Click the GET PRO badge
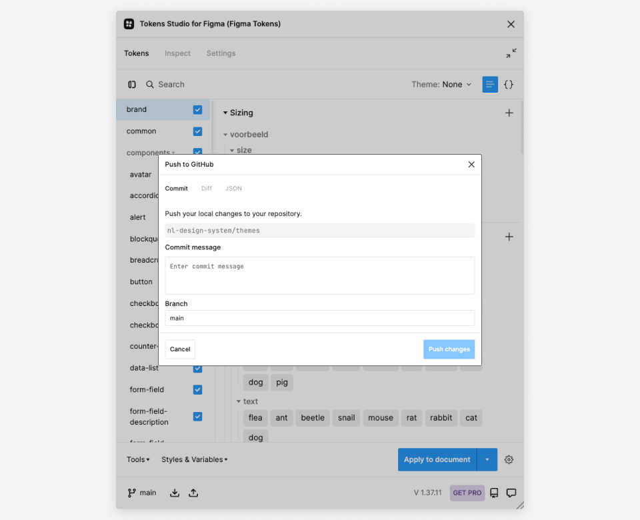This screenshot has width=640, height=520. pyautogui.click(x=467, y=493)
